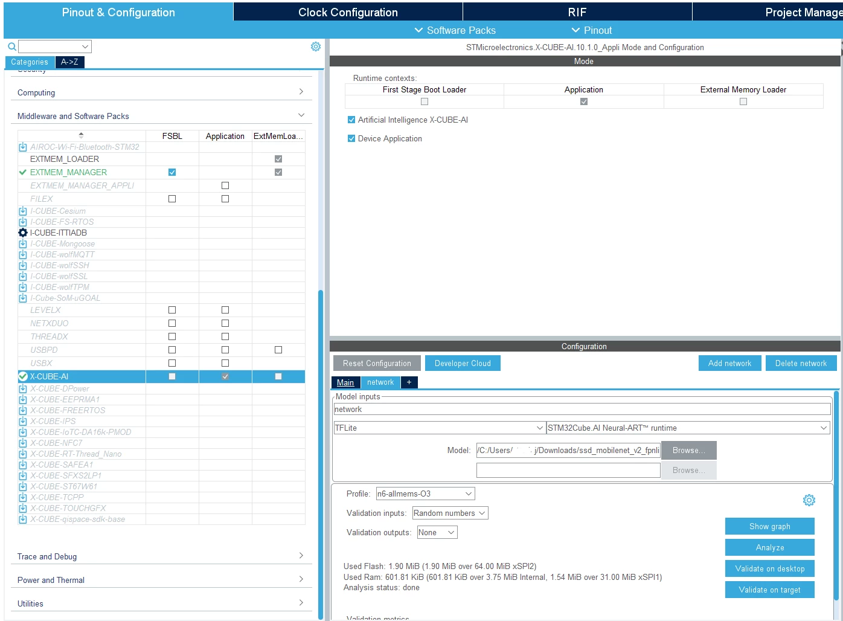
Task: Click the Add network button
Action: coord(729,363)
